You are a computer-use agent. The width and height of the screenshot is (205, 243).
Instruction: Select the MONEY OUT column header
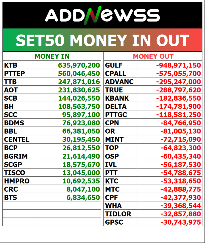tap(153, 56)
